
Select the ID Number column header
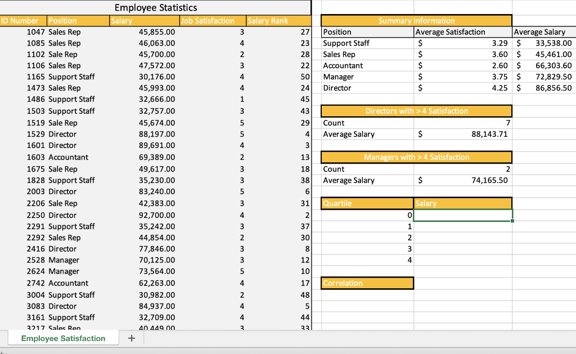point(24,21)
